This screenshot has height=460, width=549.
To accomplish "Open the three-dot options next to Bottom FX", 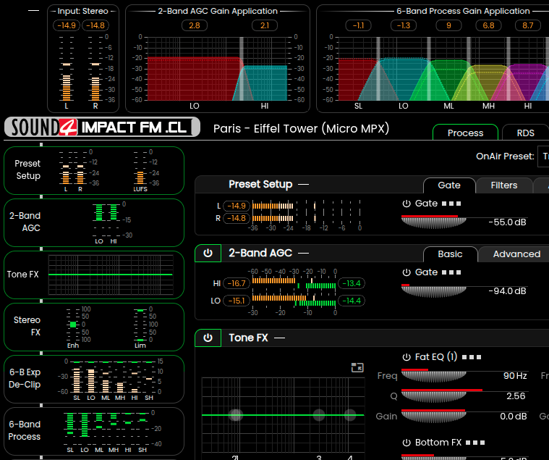I will point(475,443).
